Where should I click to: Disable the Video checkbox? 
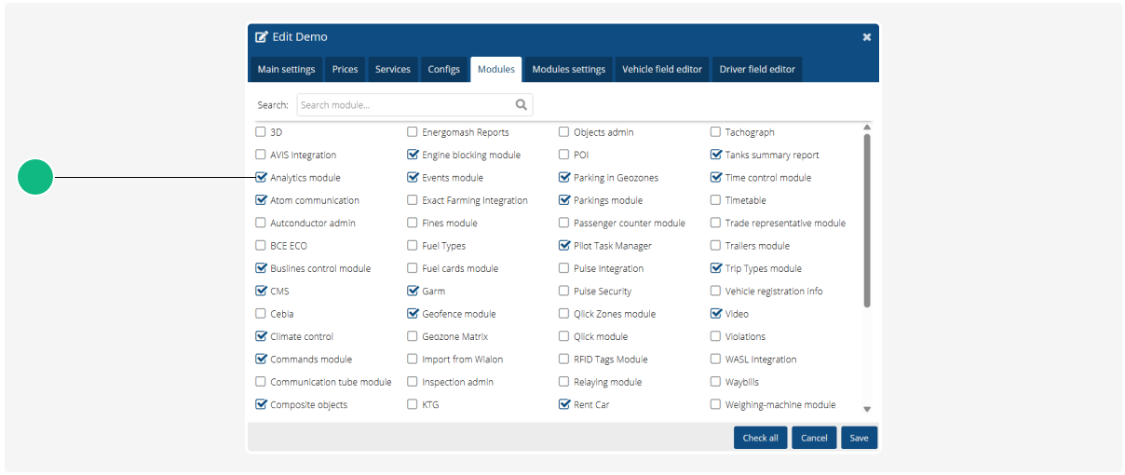pyautogui.click(x=716, y=314)
